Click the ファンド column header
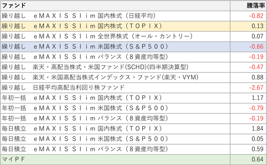Screen dimensions: 267x165 click(x=115, y=6)
